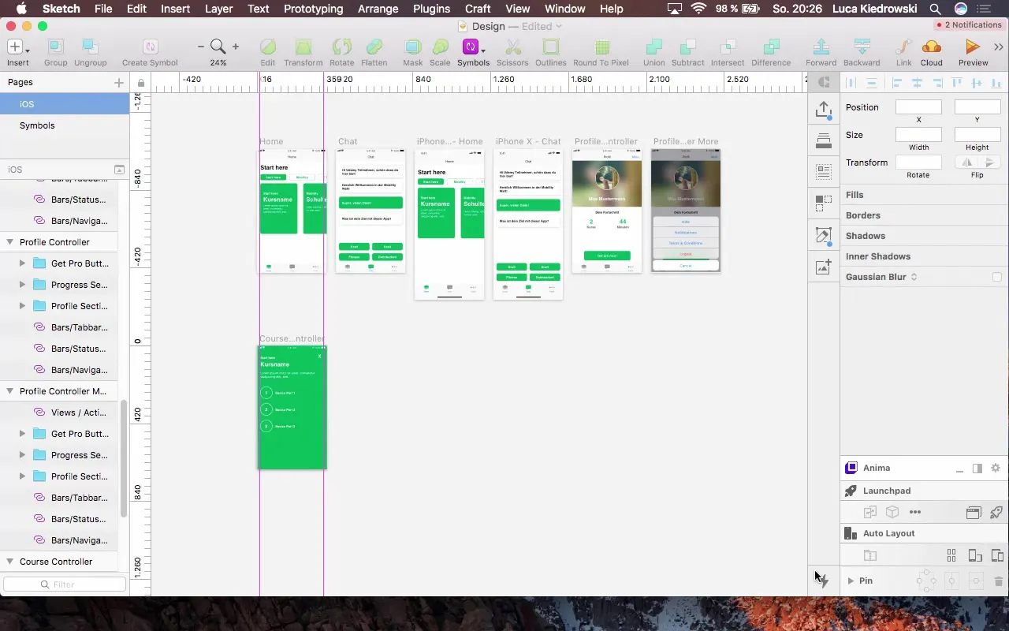
Task: Click the Position X input field
Action: tap(918, 107)
